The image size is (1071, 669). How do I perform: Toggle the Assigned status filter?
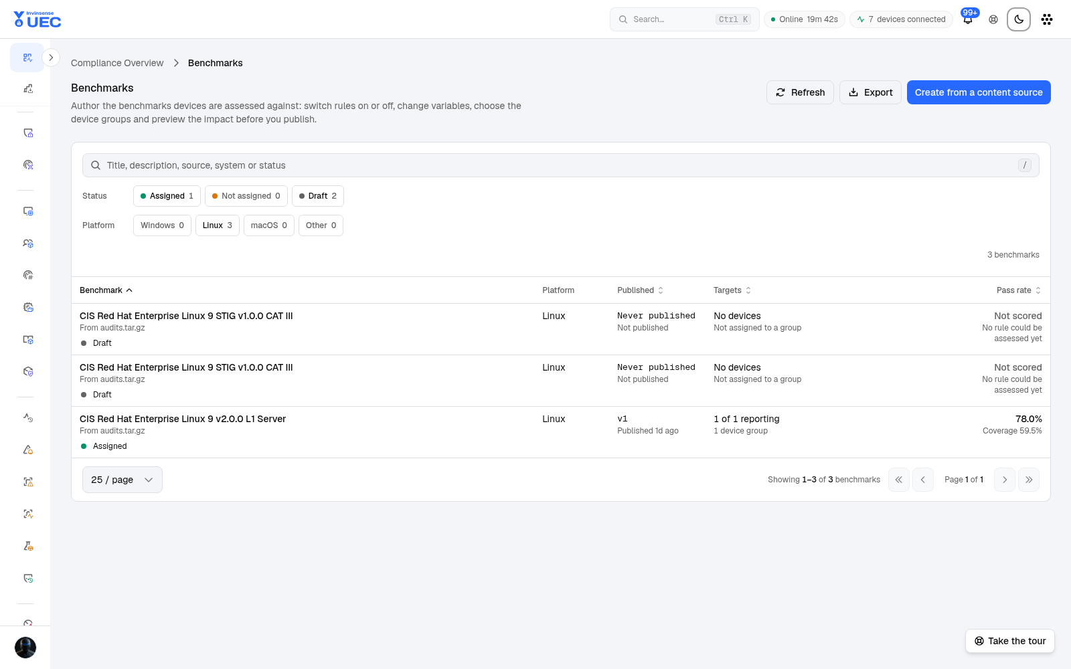coord(167,196)
